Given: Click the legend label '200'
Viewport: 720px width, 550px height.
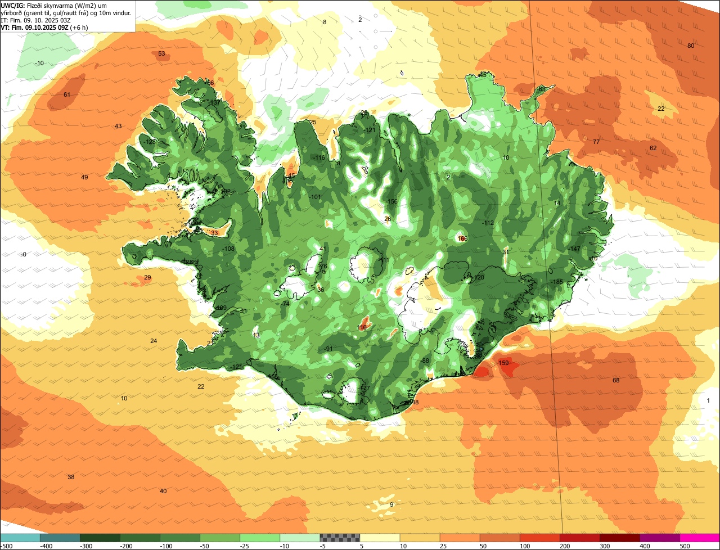Looking at the screenshot, I should click(565, 546).
